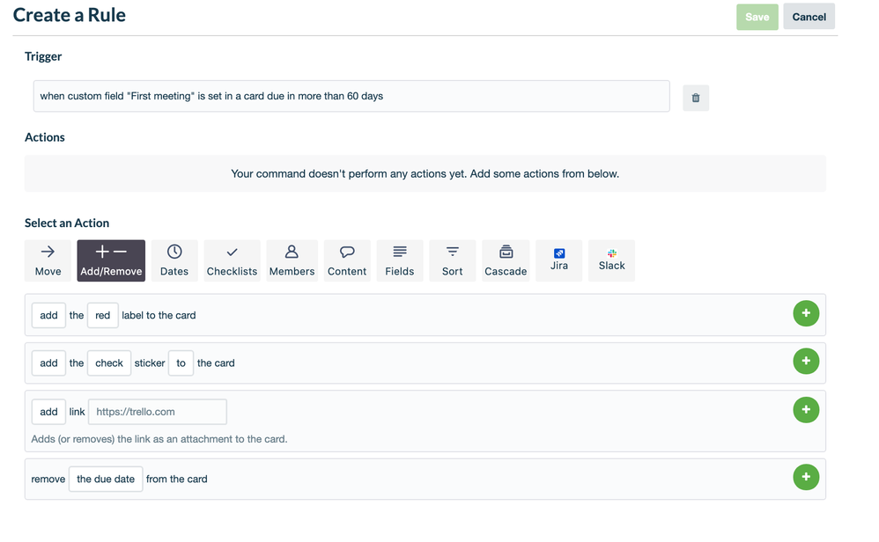Save the new rule
879x542 pixels.
pyautogui.click(x=757, y=16)
